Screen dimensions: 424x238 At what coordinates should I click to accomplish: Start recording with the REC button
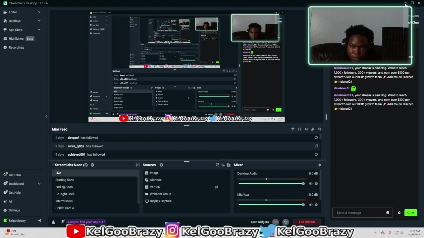276,222
